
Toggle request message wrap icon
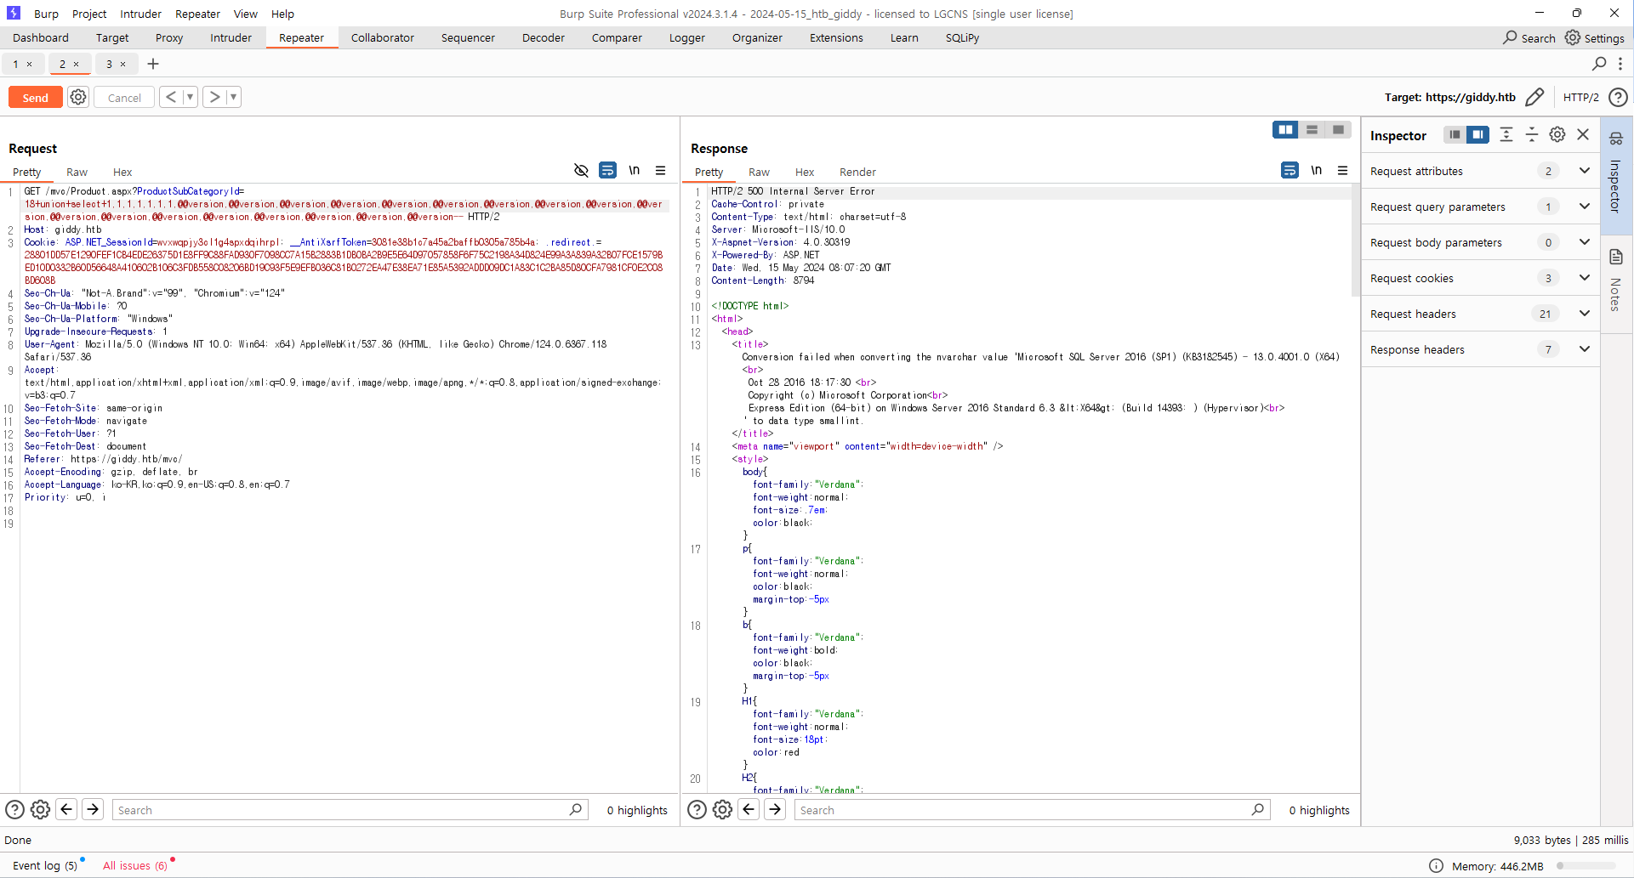click(x=607, y=170)
